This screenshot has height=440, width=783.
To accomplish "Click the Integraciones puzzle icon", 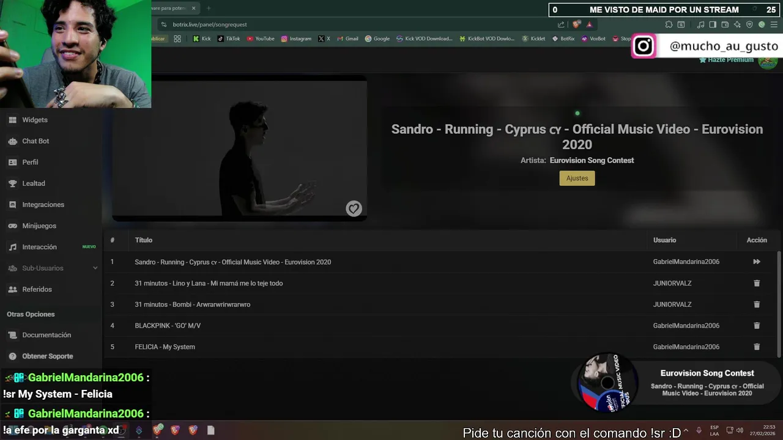I will point(12,205).
